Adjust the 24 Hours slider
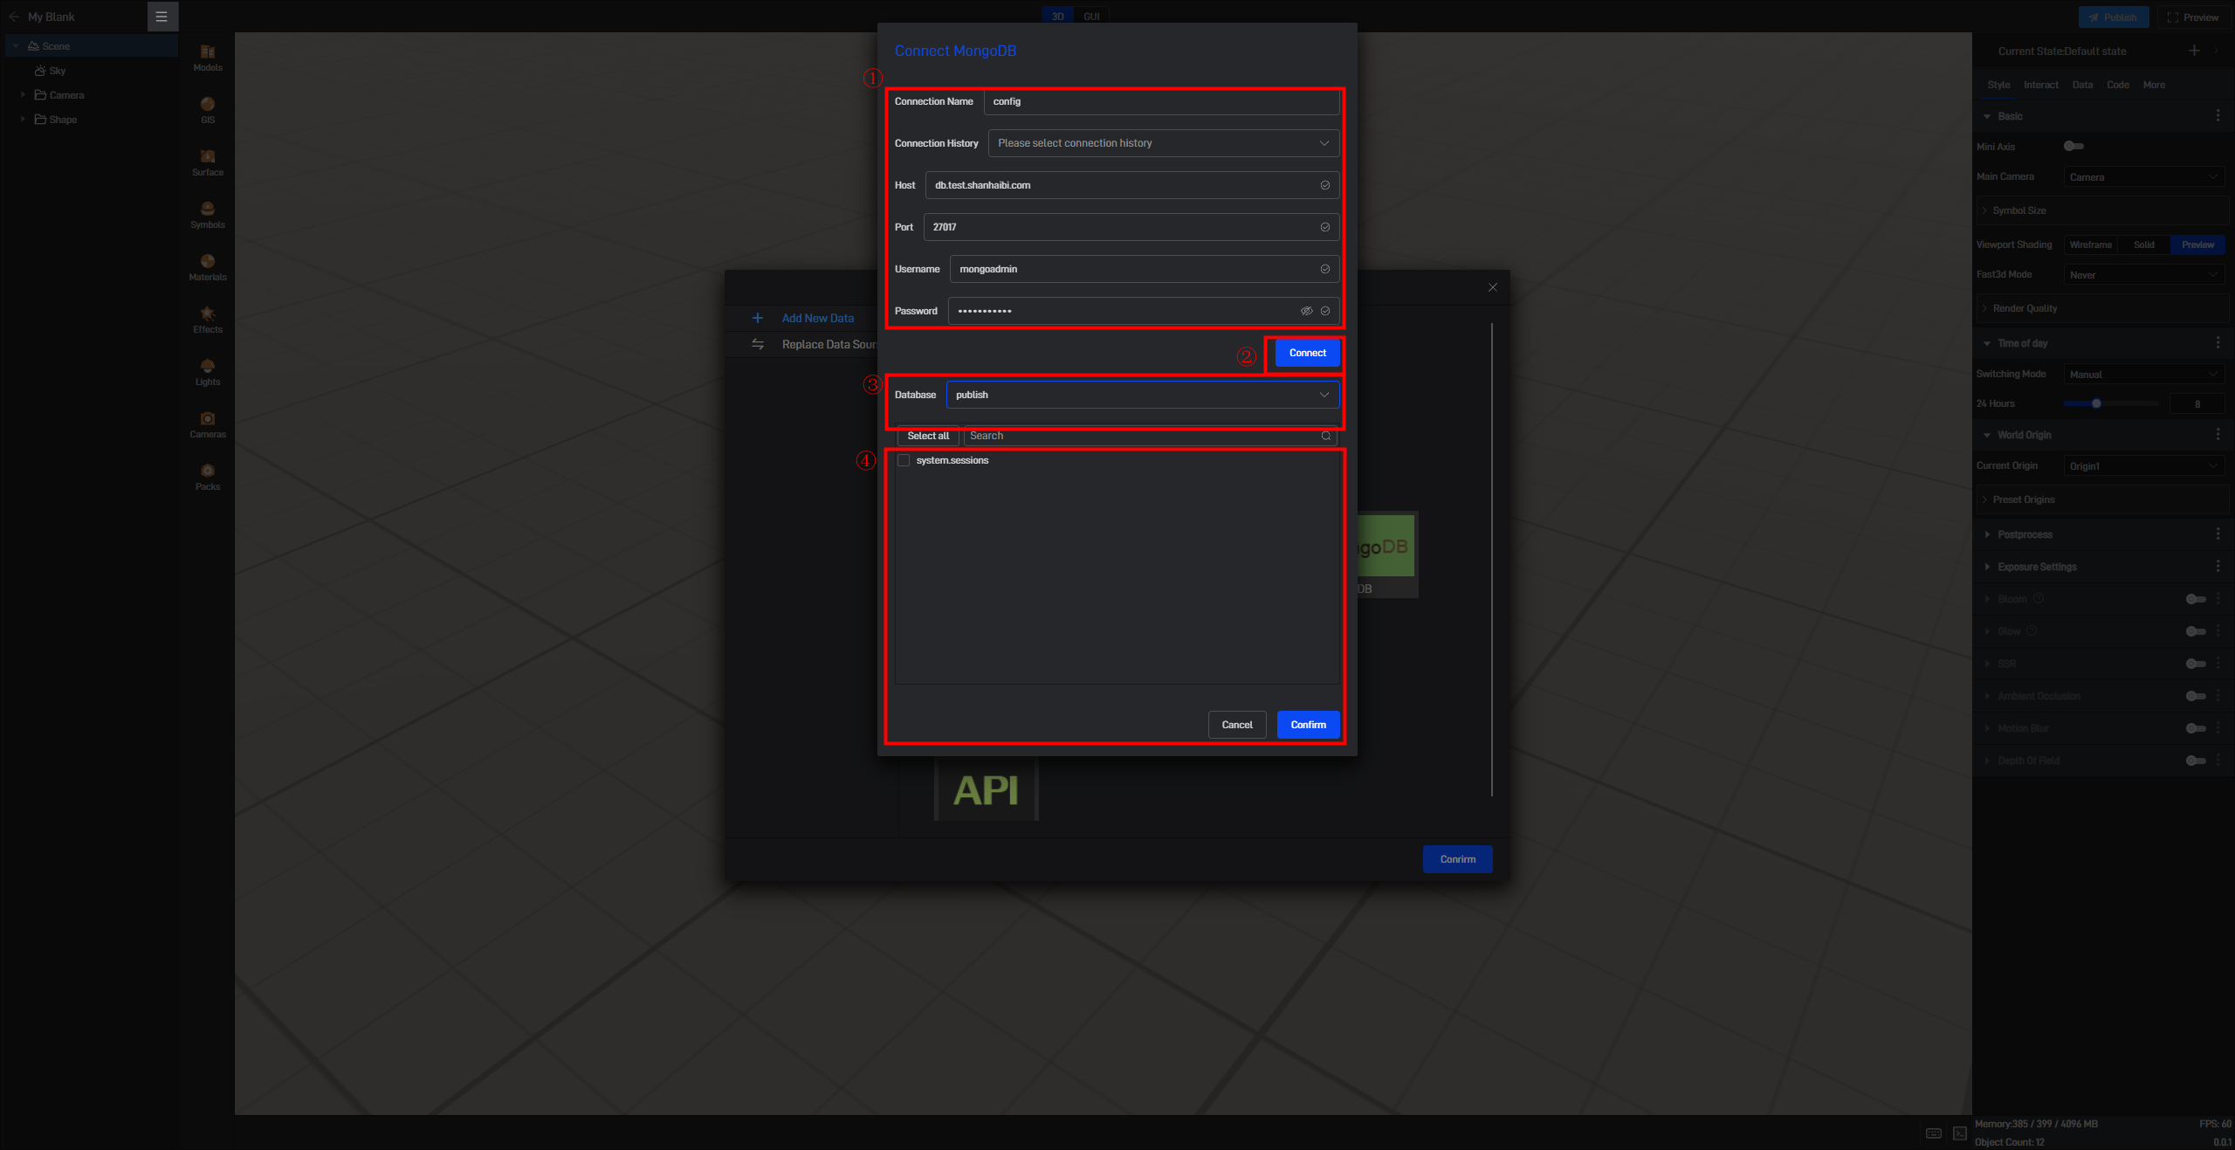 click(x=2110, y=403)
